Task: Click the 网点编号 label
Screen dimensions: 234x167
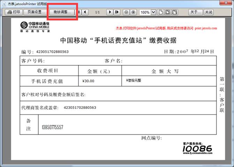Action: point(151,138)
